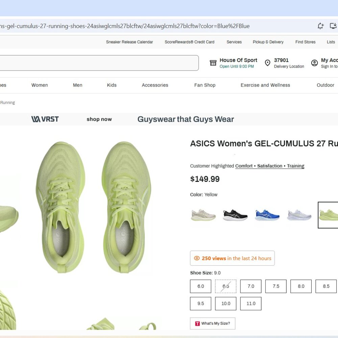The height and width of the screenshot is (338, 338).
Task: Select unavailable shoe size 6.5
Action: [226, 286]
